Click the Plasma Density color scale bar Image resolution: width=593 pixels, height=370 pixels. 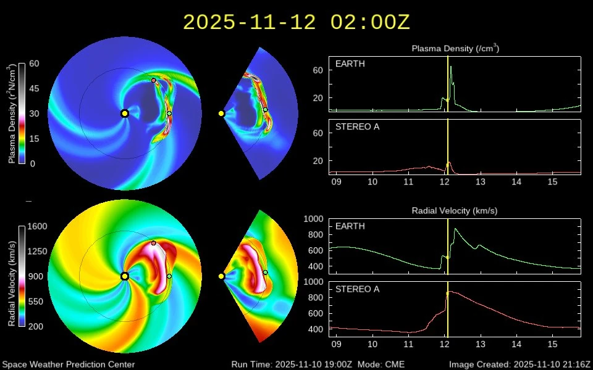coord(22,113)
